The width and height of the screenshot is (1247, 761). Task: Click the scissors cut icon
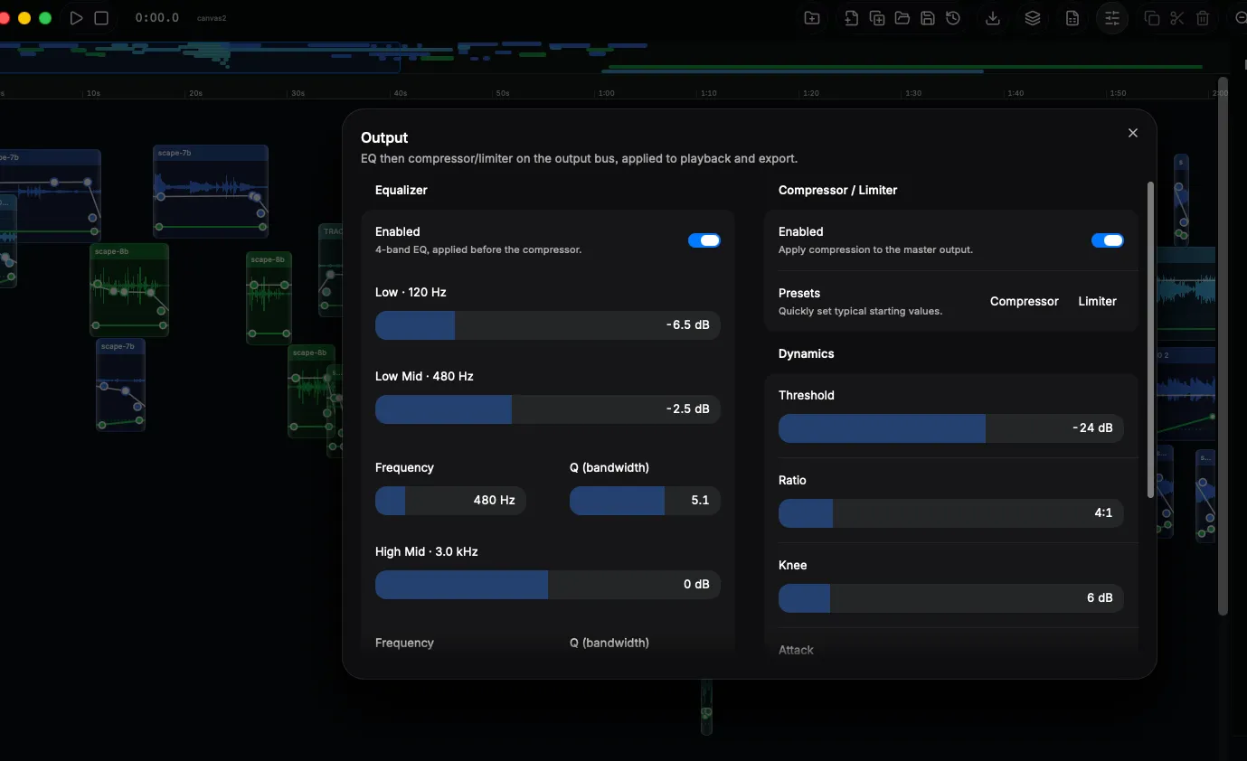[x=1177, y=18]
